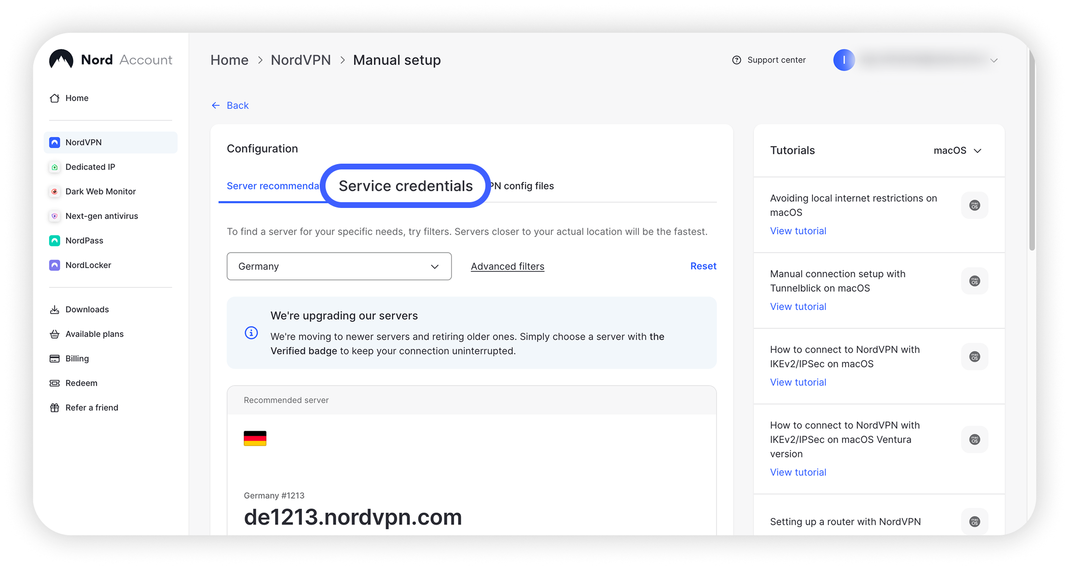Click the NordLocker icon

tap(55, 265)
